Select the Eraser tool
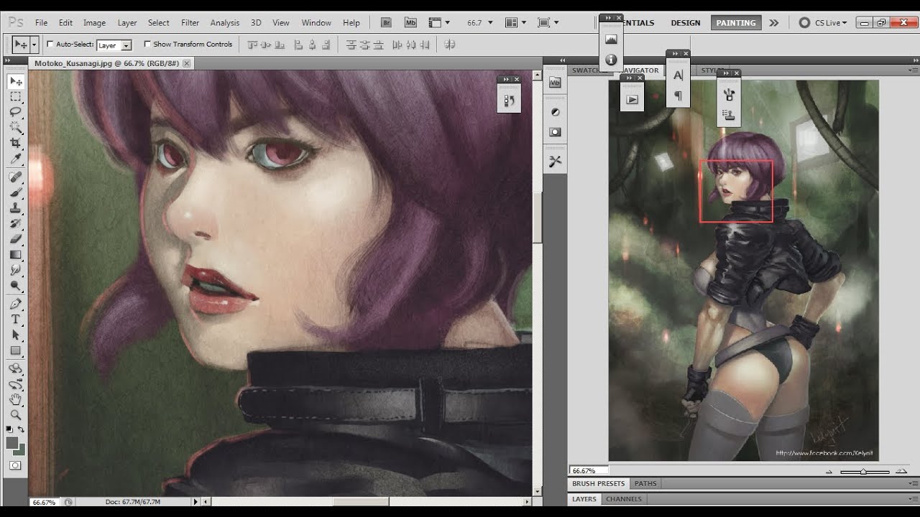 15,239
